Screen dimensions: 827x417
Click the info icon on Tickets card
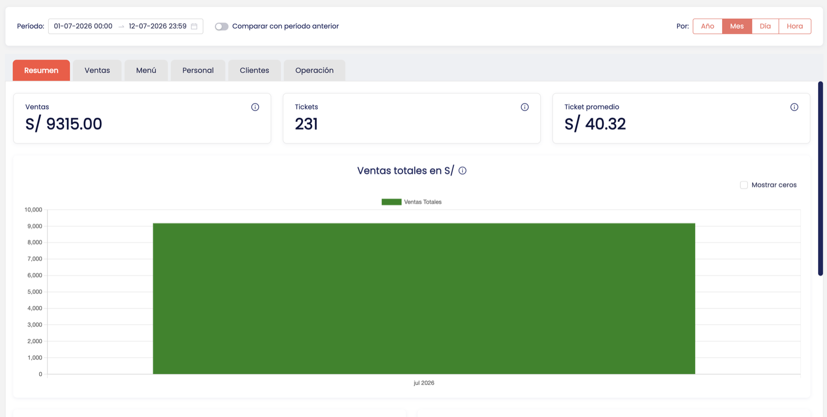525,107
